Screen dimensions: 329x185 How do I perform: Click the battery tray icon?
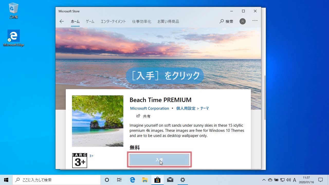(x=276, y=180)
